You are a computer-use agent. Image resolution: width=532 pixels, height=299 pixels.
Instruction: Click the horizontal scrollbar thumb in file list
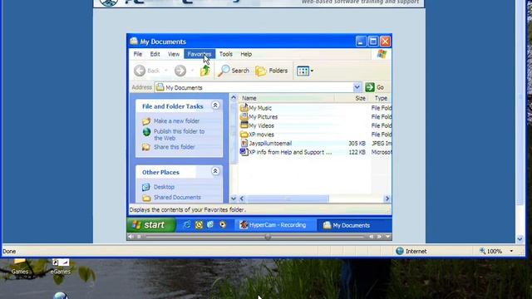pos(287,199)
